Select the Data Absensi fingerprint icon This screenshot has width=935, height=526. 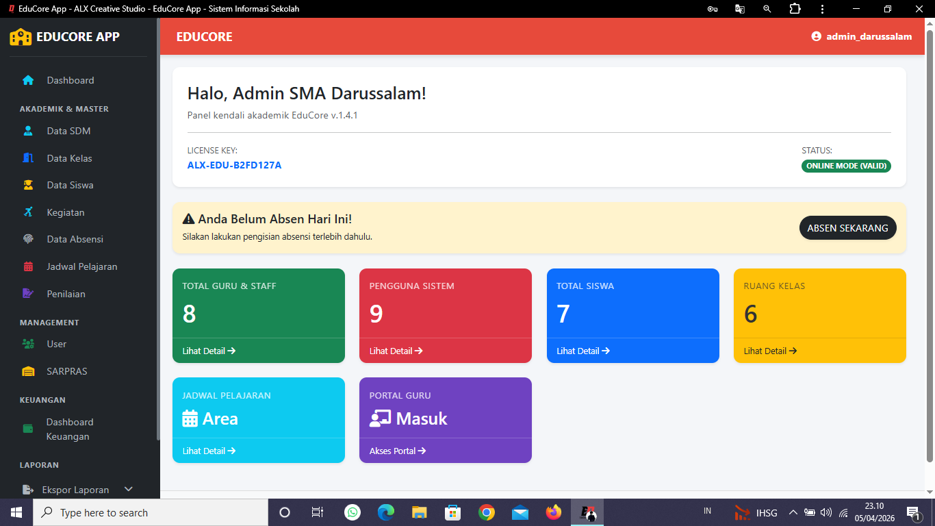point(27,239)
